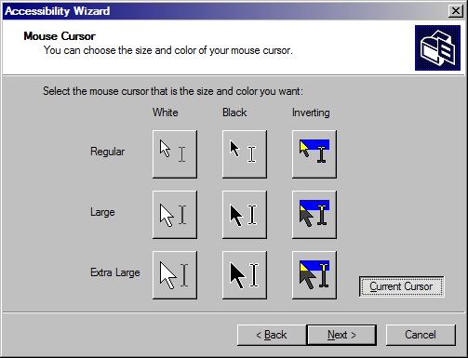Go to the previous page with Back

point(272,335)
